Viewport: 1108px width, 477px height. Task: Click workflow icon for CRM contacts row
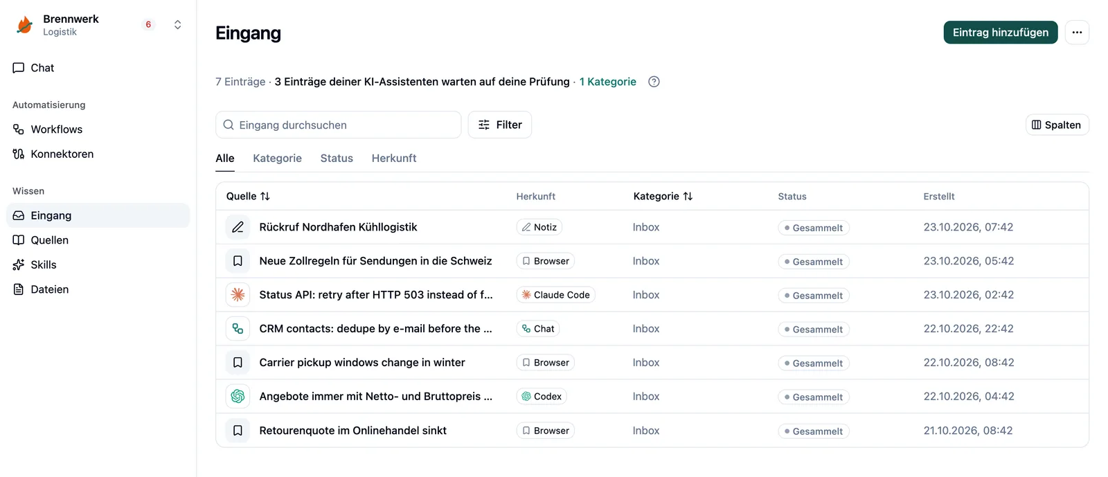pos(238,329)
